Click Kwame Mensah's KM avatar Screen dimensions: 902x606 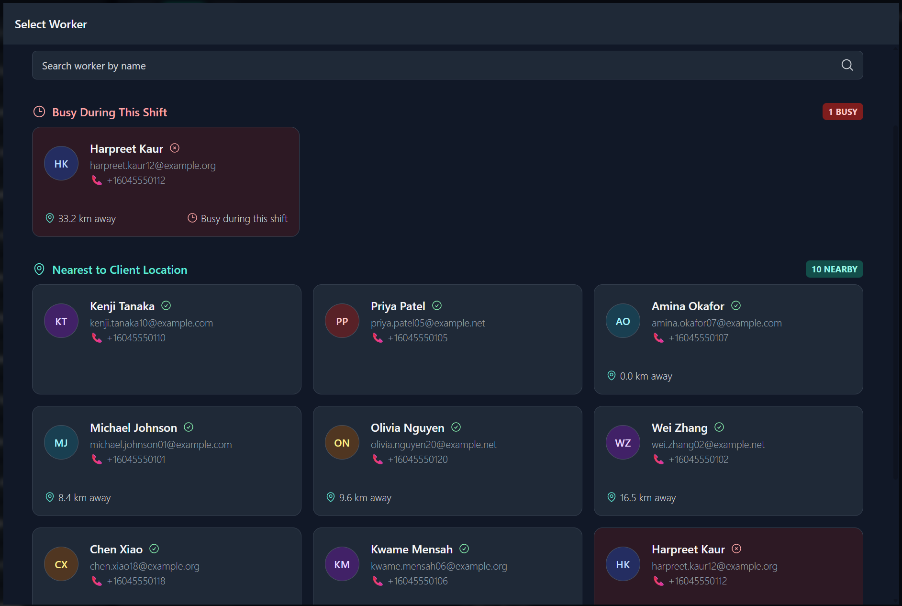342,564
